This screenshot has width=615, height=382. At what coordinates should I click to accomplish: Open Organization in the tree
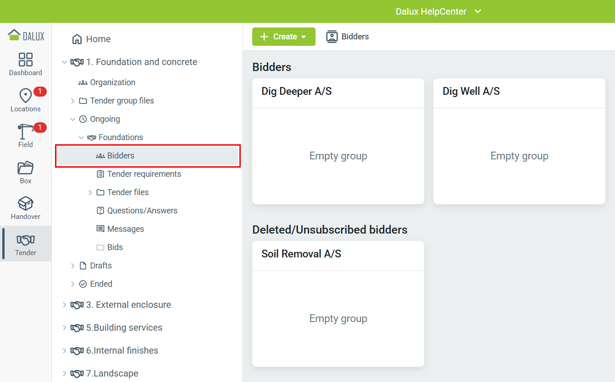point(112,82)
